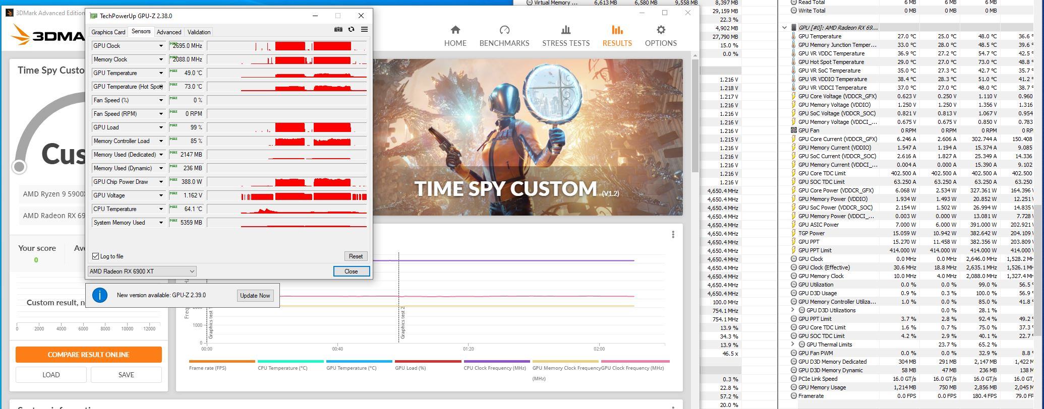The image size is (1044, 409).
Task: Click the GPU-Z title bar app icon
Action: pyautogui.click(x=93, y=16)
